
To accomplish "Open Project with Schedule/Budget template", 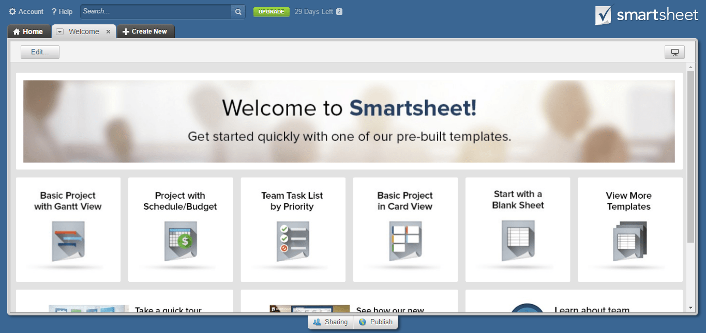I will (181, 230).
